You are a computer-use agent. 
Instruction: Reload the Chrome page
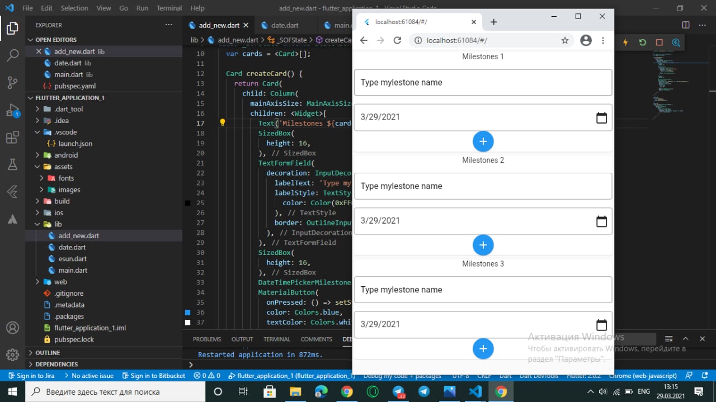pyautogui.click(x=397, y=40)
